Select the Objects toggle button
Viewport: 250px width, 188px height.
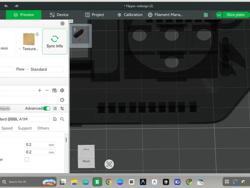(x=5, y=108)
